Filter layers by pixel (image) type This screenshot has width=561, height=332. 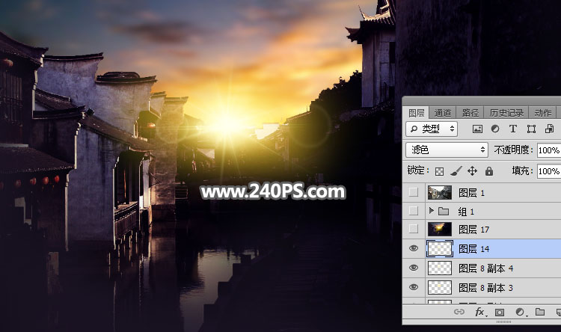click(477, 129)
